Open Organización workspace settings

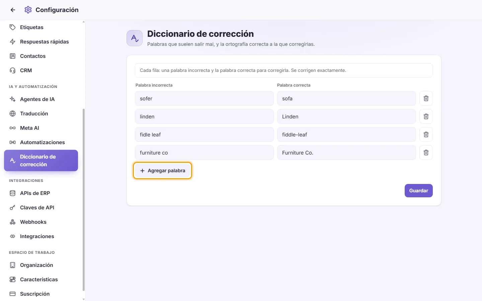click(x=41, y=265)
